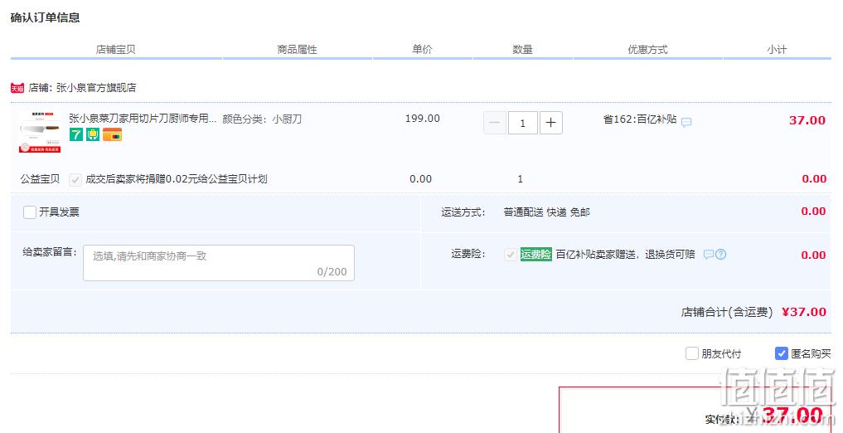
Task: Check the 开具发票 invoice checkbox
Action: [x=30, y=212]
